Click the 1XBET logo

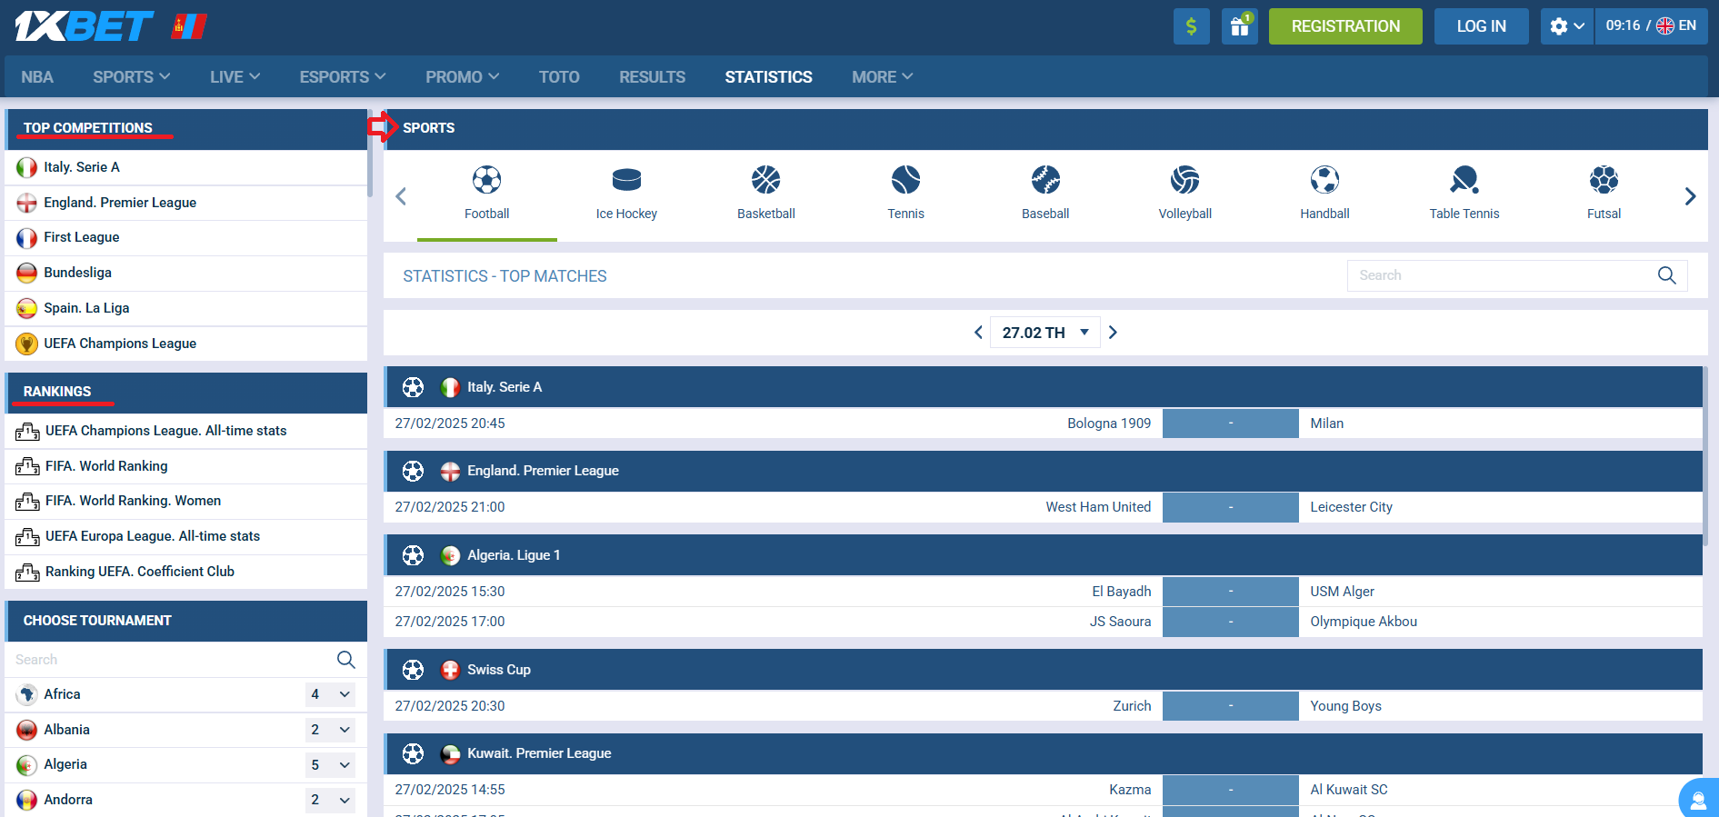coord(84,26)
